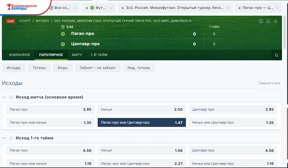Open the video broadcast icon in match header
Screen dimensions: 288x168
pyautogui.click(x=261, y=21)
